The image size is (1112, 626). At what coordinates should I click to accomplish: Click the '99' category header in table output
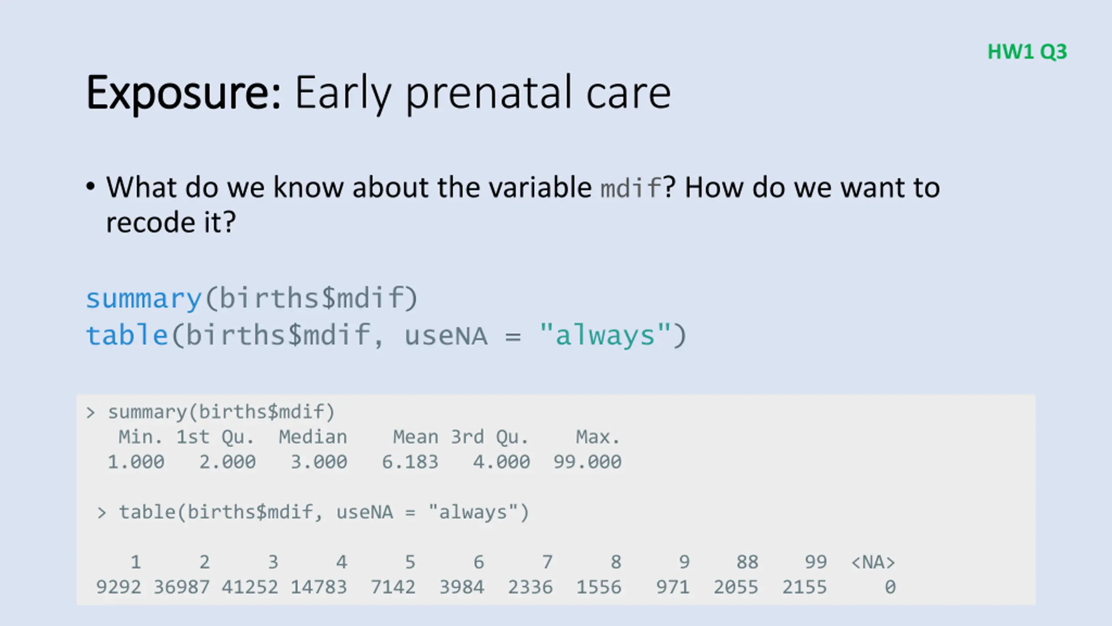[x=816, y=563]
